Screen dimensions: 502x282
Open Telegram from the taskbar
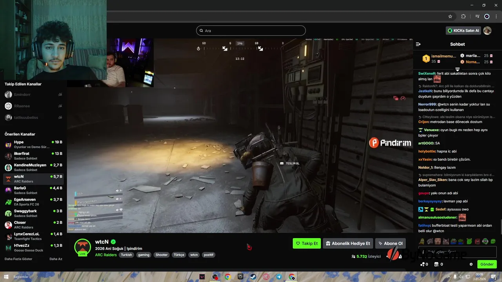coord(279,277)
